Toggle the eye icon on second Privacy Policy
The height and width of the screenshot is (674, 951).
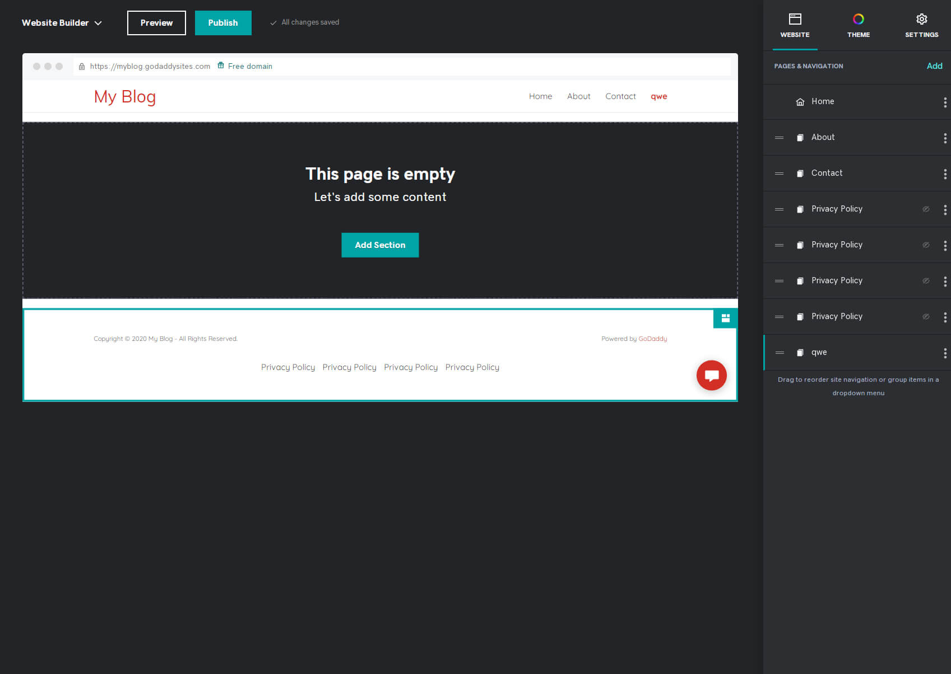(926, 245)
